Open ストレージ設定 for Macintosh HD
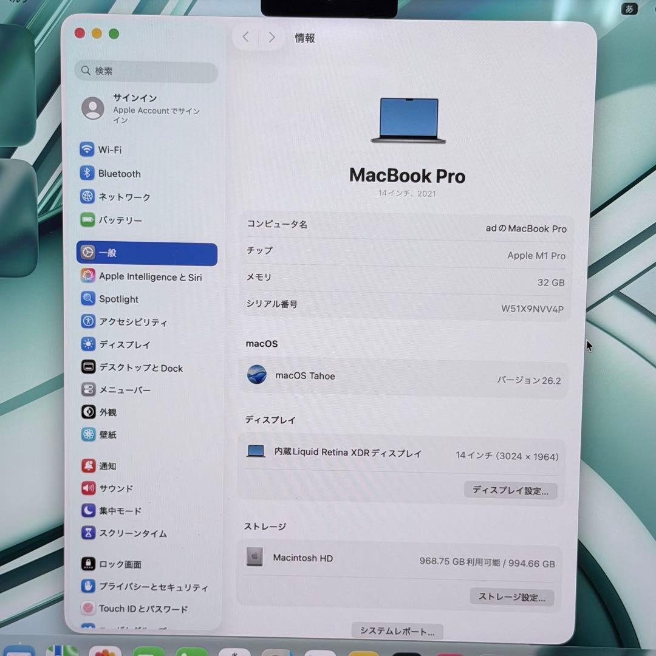Screen dimensions: 656x656 [x=511, y=597]
